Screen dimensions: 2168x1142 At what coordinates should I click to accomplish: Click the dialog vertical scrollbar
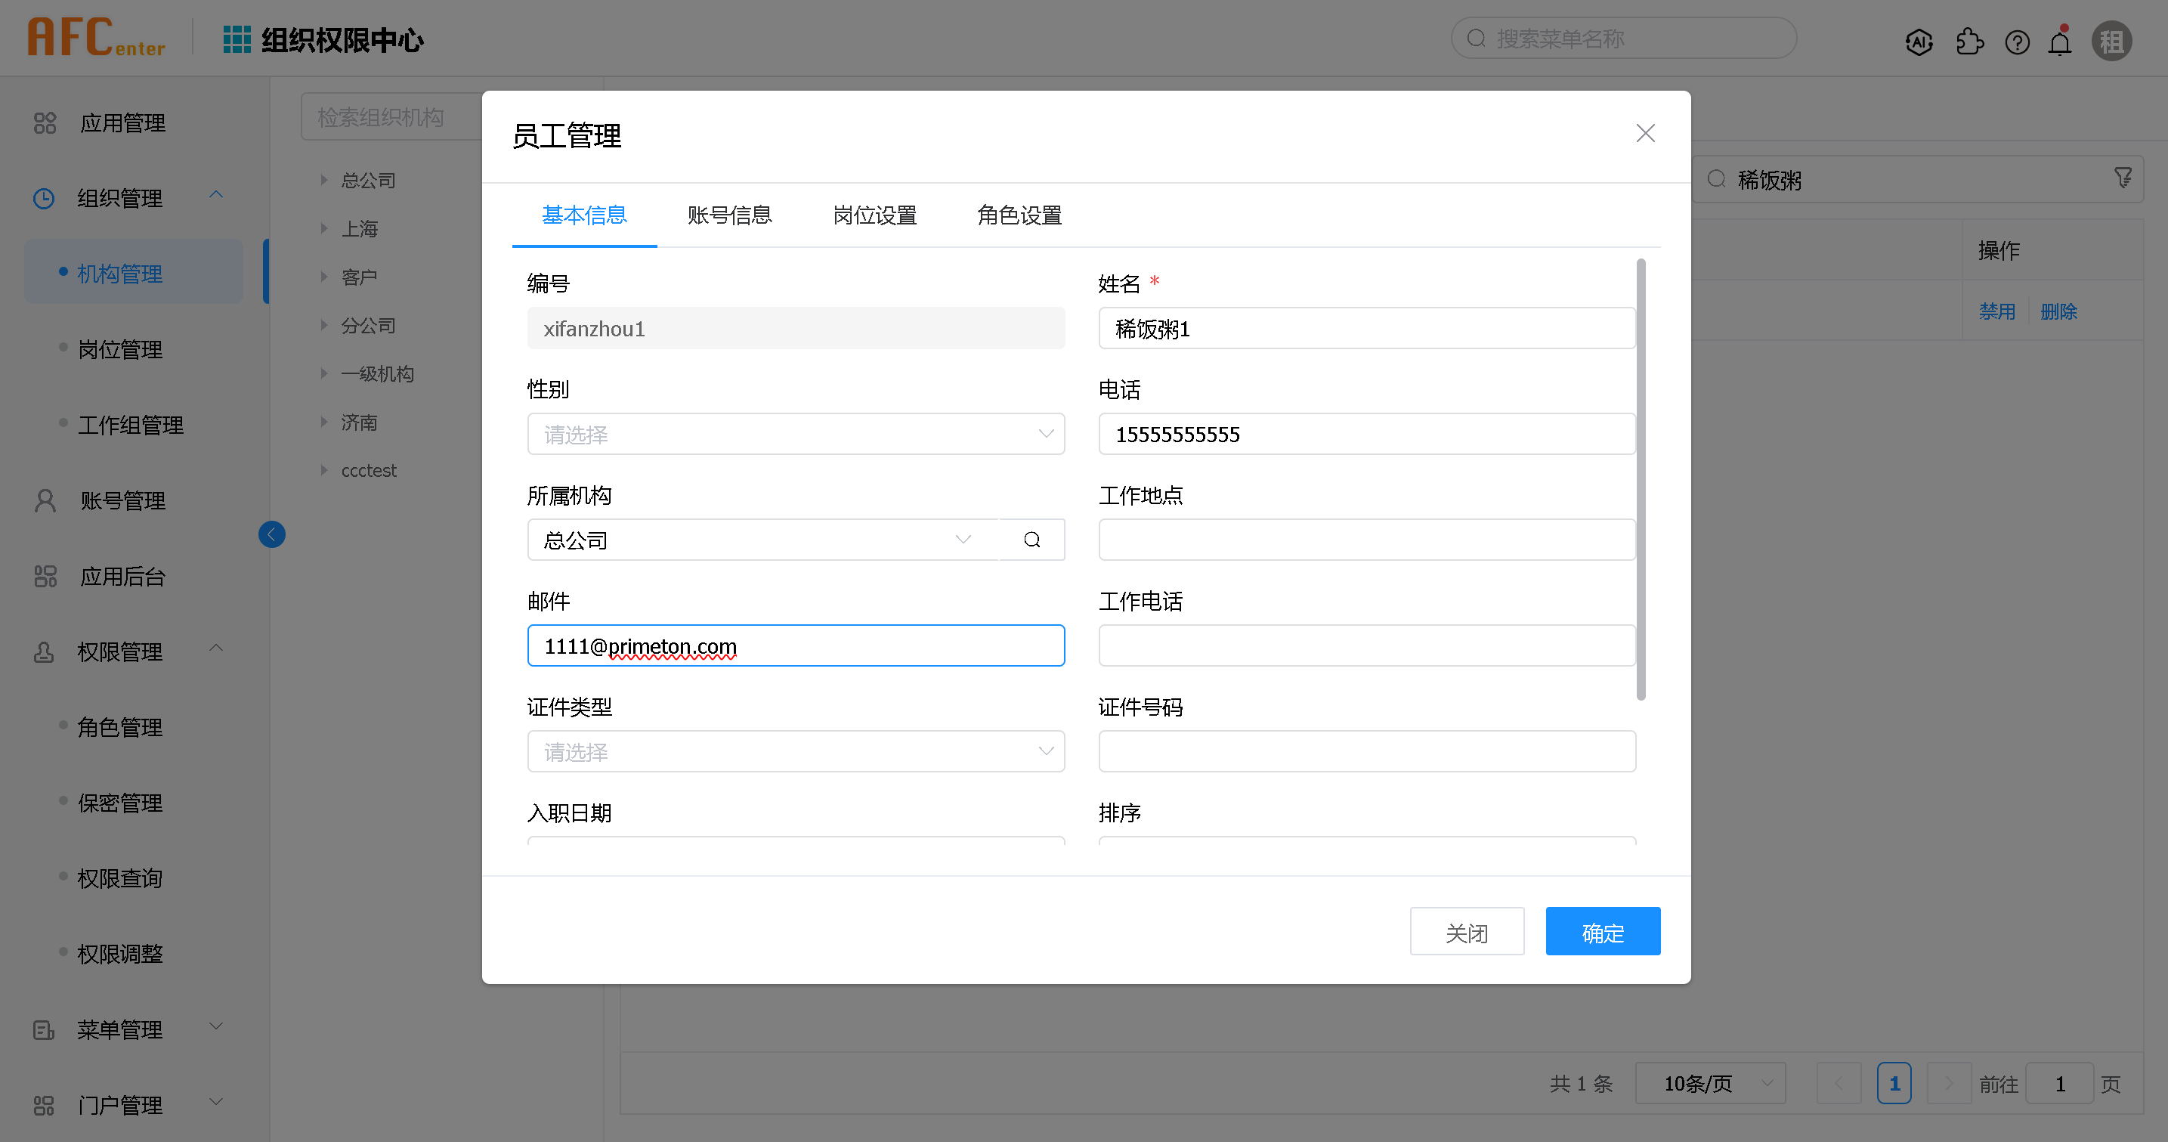(x=1641, y=480)
